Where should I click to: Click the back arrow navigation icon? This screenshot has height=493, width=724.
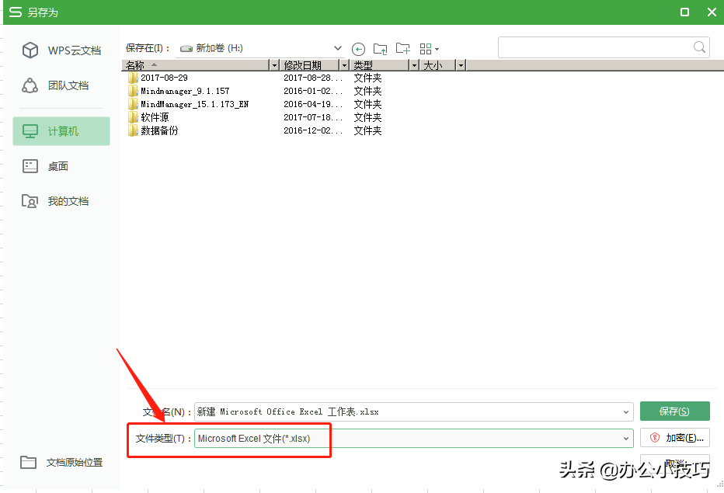point(358,49)
